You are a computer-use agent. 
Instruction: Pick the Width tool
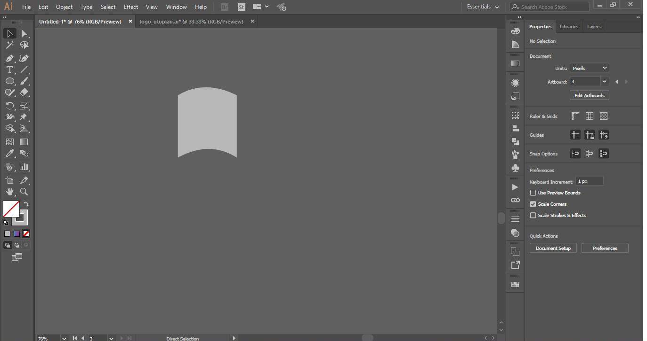point(9,117)
